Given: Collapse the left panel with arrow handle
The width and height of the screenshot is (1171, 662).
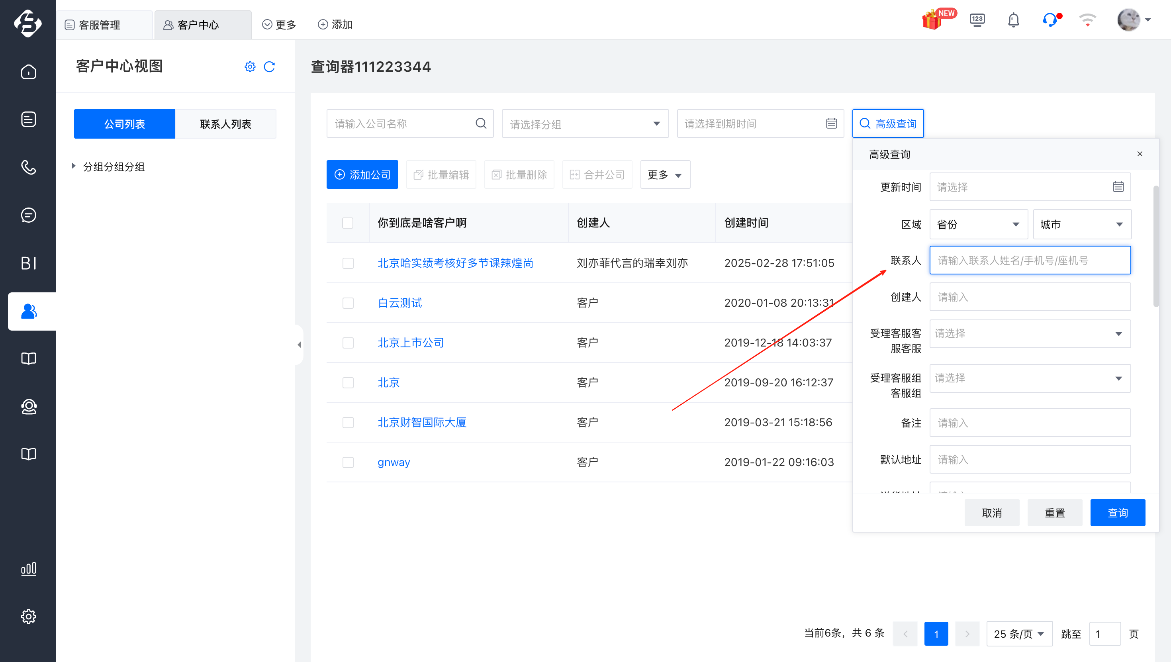Looking at the screenshot, I should pos(299,344).
